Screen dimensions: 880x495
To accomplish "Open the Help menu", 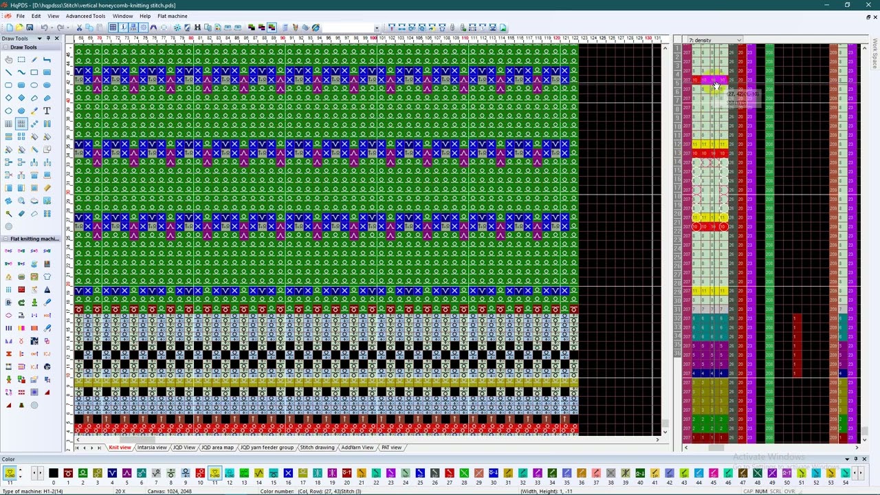I will pos(145,16).
